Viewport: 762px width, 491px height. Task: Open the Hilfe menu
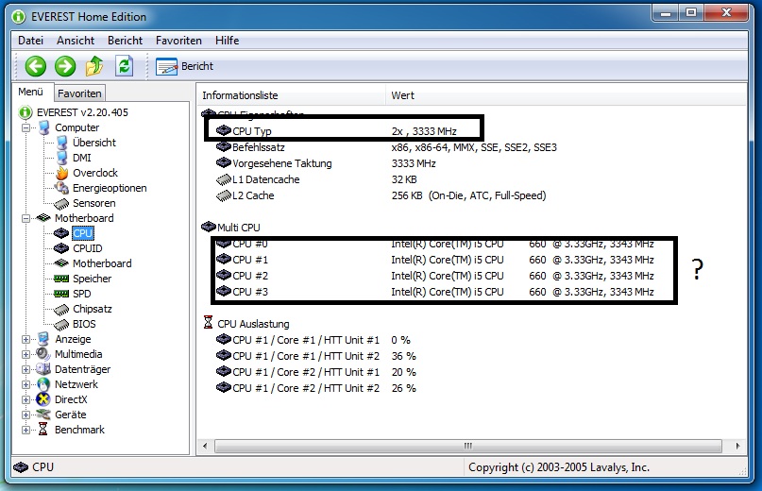(x=227, y=41)
